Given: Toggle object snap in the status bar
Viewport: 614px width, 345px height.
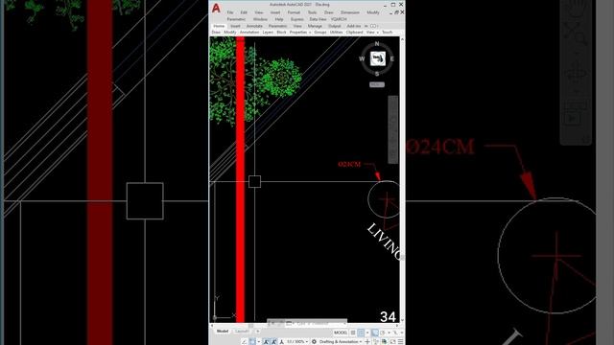Looking at the screenshot, I should [x=252, y=341].
